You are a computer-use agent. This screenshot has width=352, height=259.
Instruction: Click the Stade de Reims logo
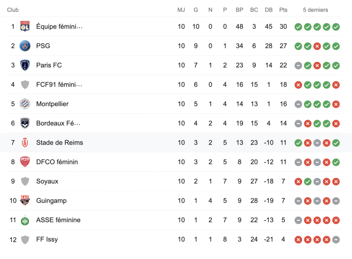pyautogui.click(x=25, y=143)
